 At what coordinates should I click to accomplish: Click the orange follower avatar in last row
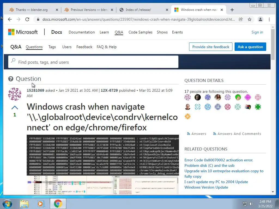pyautogui.click(x=187, y=116)
